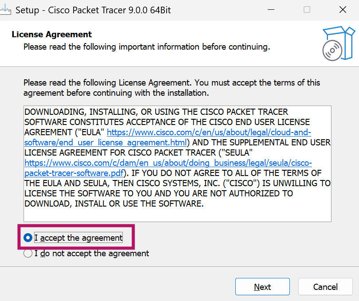
Task: Minimize the Packet Tracer setup window
Action: coord(271,10)
